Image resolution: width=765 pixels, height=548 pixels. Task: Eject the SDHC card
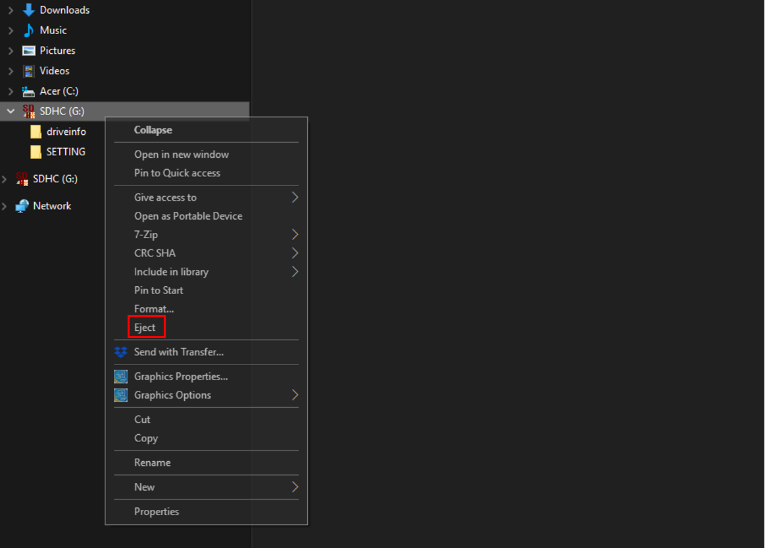(145, 328)
